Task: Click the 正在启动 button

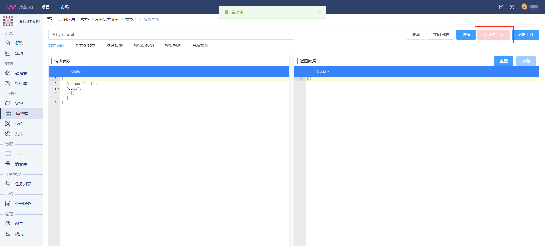Action: pos(494,35)
